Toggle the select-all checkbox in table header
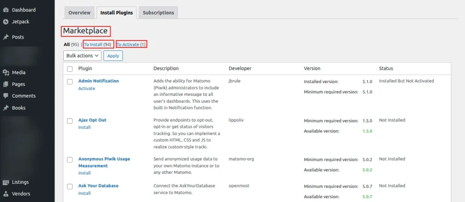Image resolution: width=465 pixels, height=202 pixels. pos(70,69)
